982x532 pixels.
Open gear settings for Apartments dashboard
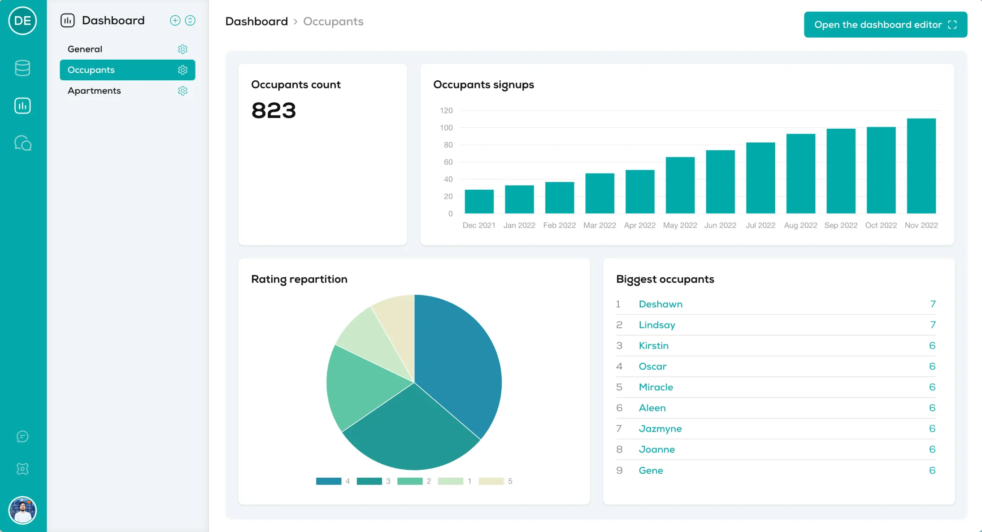tap(182, 91)
